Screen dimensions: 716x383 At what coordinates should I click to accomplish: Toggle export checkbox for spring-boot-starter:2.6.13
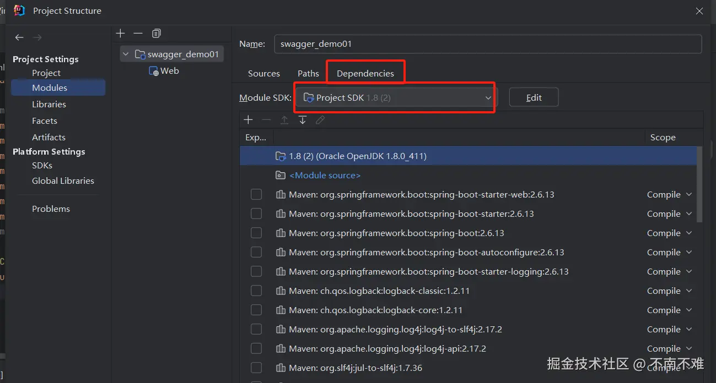tap(256, 214)
